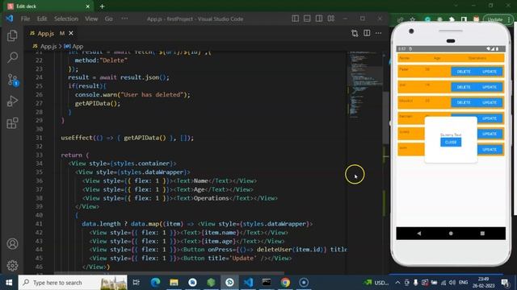
Task: Click the VS Code logo in the title bar
Action: [9, 19]
